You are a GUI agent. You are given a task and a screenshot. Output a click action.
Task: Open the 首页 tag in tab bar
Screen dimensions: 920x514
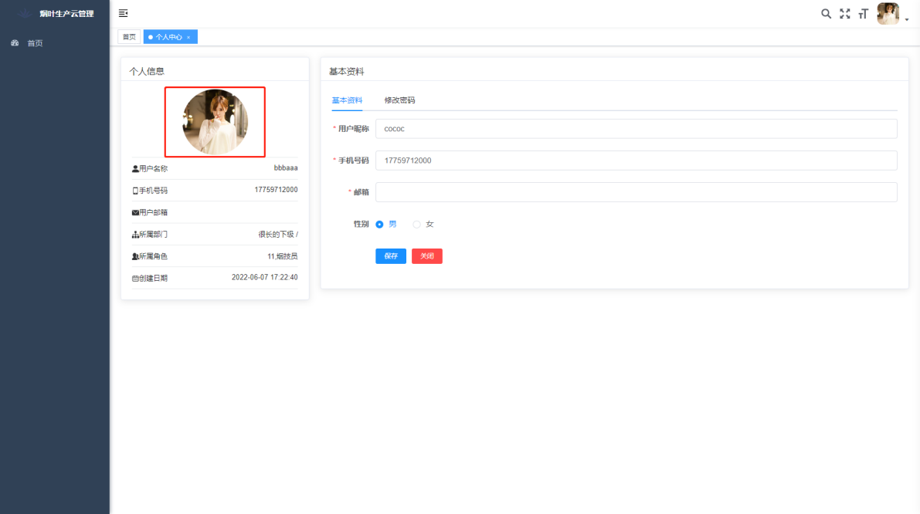point(129,37)
